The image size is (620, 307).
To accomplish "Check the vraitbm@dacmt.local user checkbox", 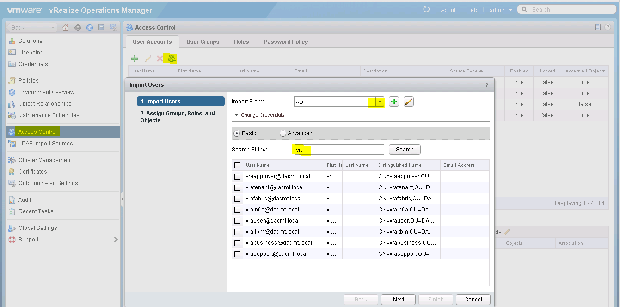I will click(238, 232).
